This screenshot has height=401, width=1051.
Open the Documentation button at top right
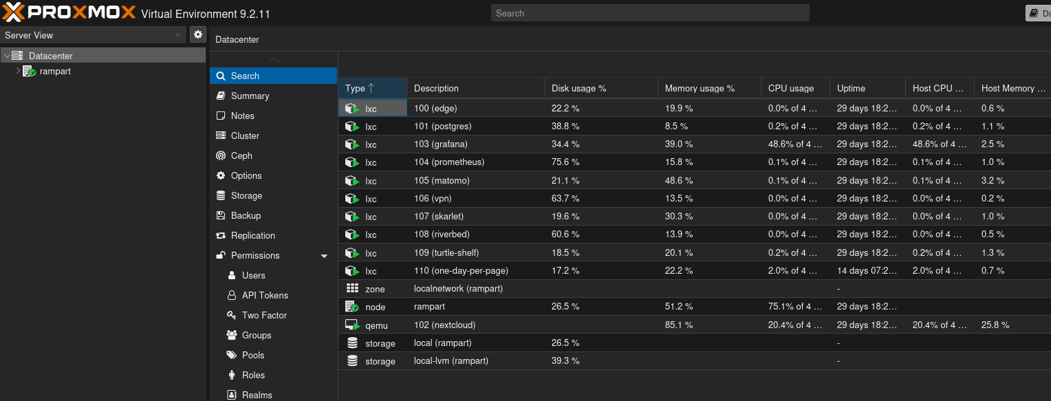(1038, 13)
